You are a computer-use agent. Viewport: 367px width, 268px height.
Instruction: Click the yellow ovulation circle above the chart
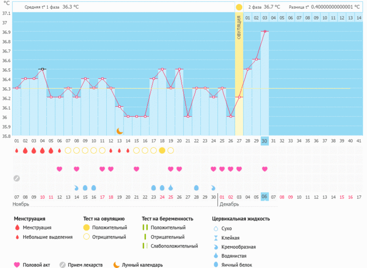tap(239, 7)
